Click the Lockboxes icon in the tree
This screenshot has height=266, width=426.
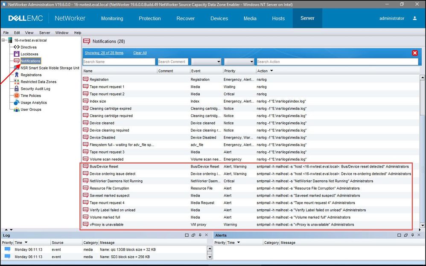[17, 54]
